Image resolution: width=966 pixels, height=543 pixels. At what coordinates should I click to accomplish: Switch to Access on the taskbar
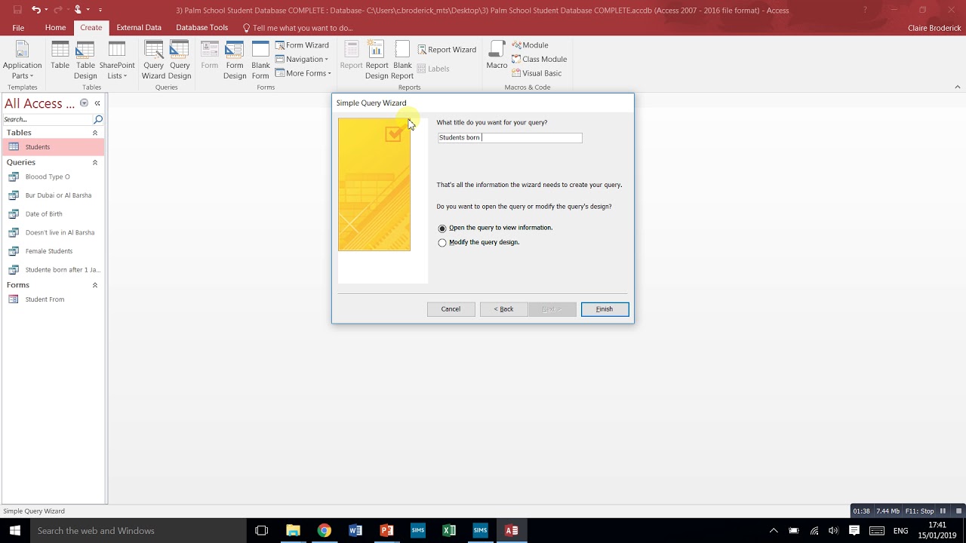pos(512,530)
